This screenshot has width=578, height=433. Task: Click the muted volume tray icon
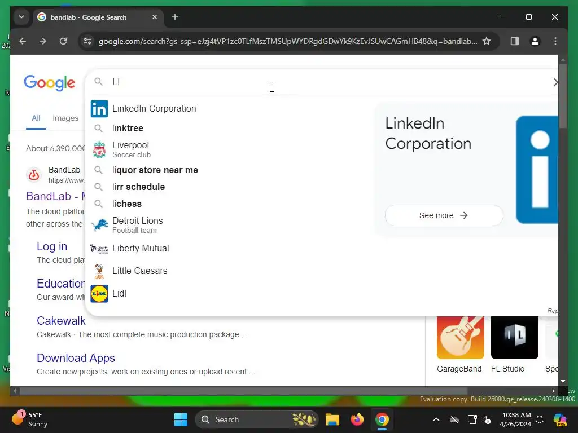tap(487, 419)
